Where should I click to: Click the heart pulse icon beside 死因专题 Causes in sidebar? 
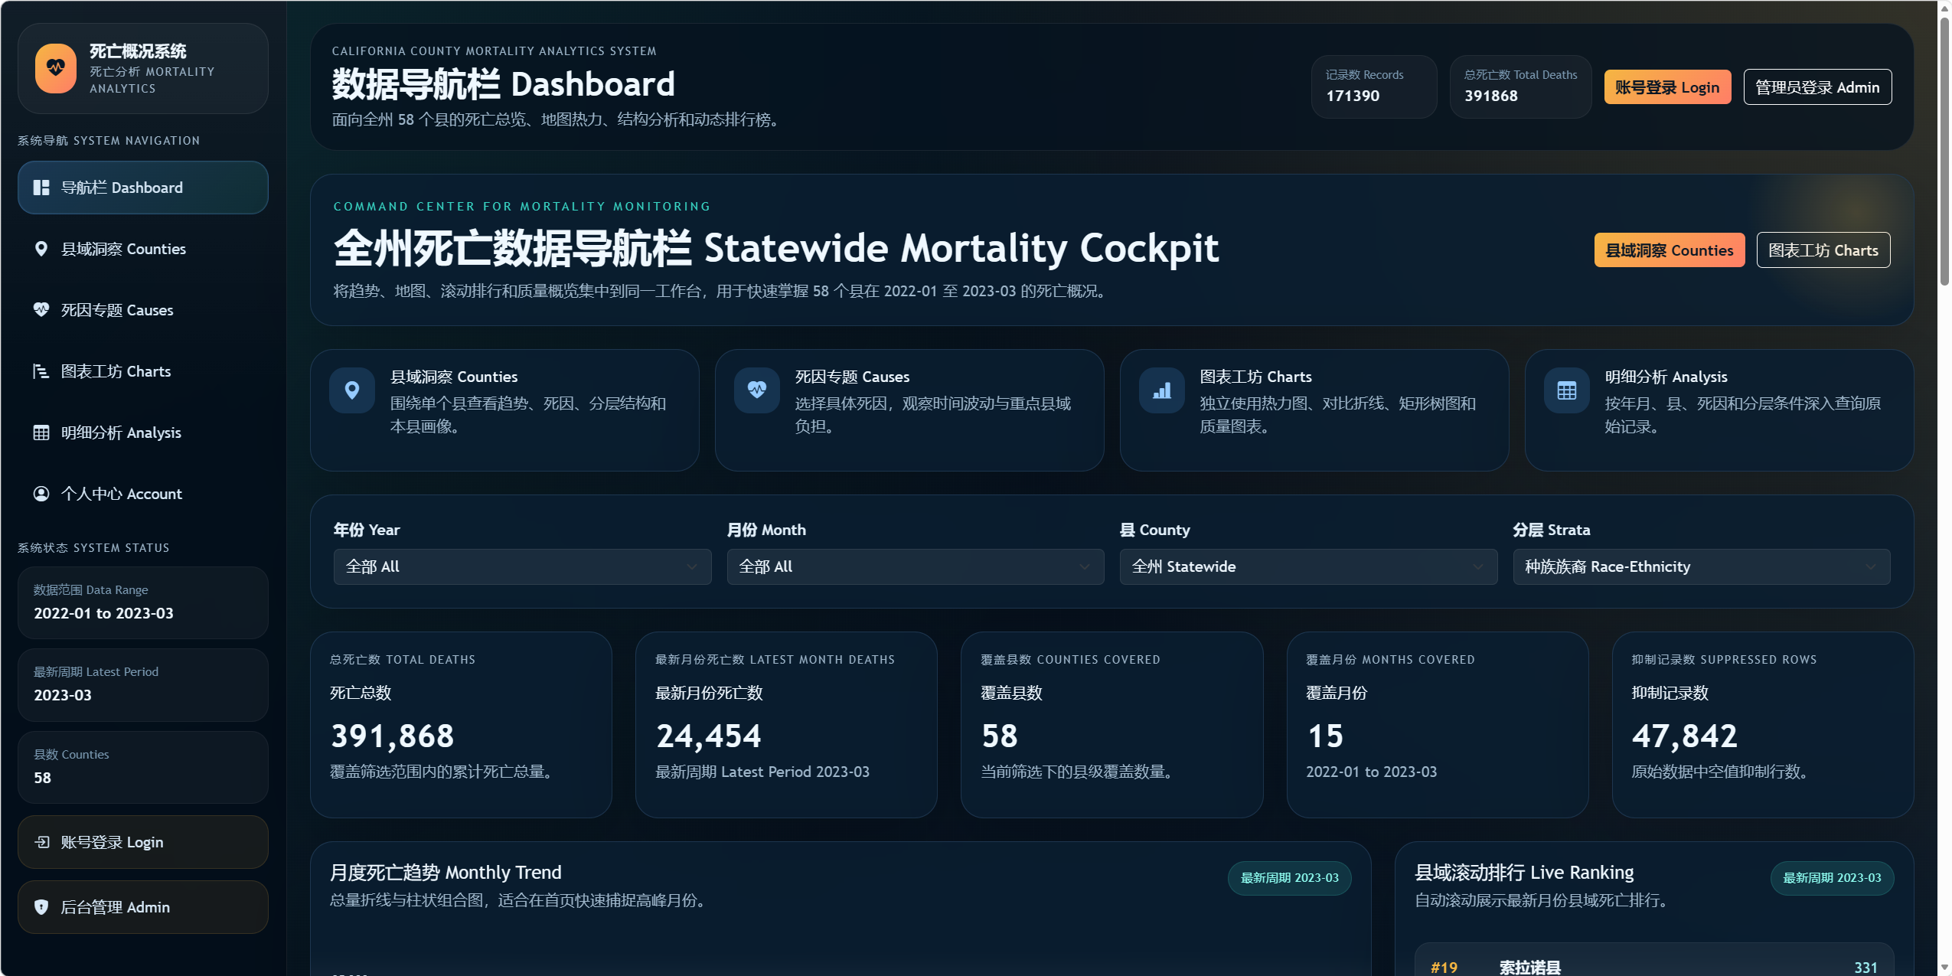click(x=41, y=310)
